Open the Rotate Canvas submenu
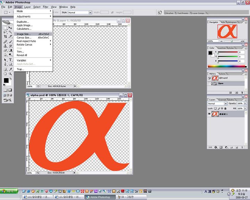This screenshot has width=250, height=200. 33,45
